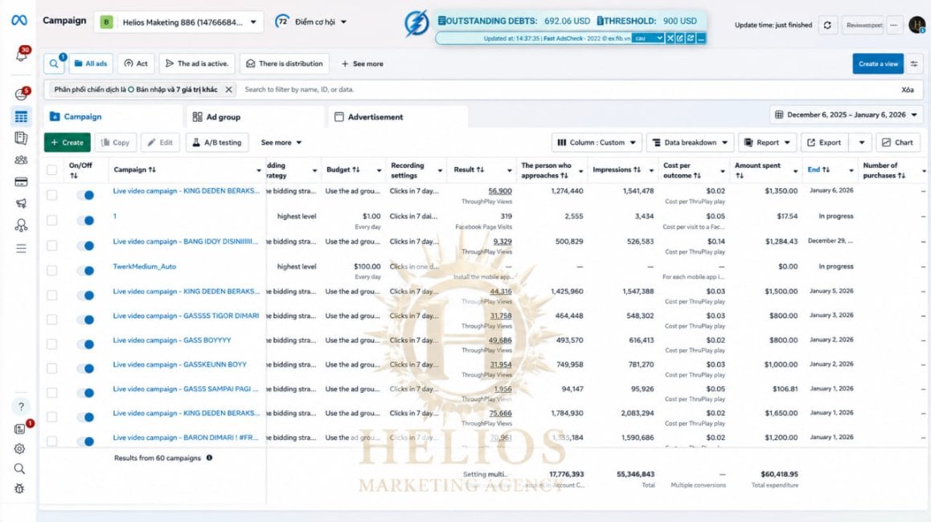Open the Audiences people icon in sidebar
Image resolution: width=931 pixels, height=522 pixels.
(x=21, y=160)
